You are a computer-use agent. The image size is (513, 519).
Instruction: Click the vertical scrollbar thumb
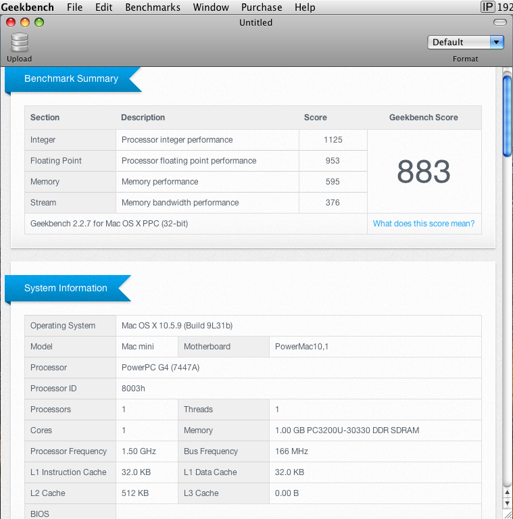pos(507,116)
